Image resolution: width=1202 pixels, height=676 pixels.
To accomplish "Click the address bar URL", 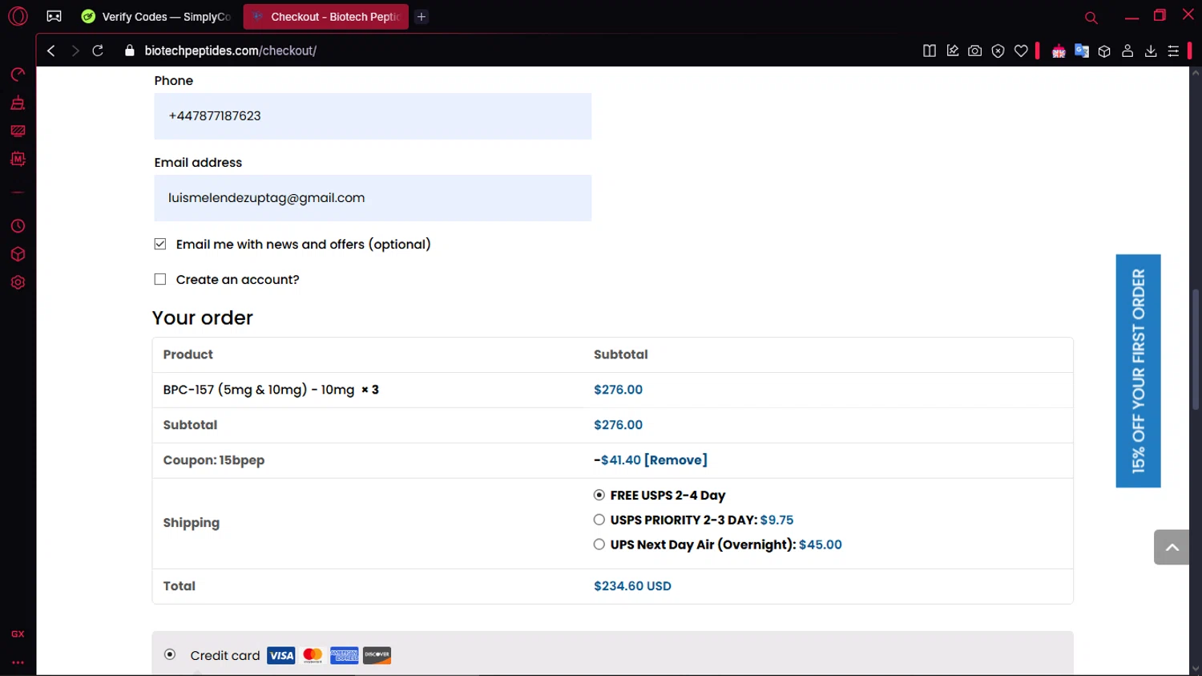I will [231, 51].
